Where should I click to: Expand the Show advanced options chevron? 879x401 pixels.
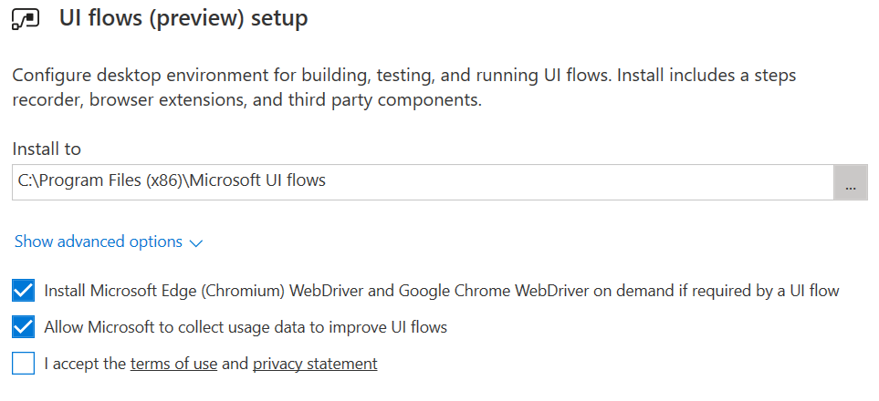[195, 243]
